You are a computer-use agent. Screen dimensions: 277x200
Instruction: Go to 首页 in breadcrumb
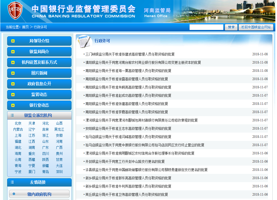25,27
